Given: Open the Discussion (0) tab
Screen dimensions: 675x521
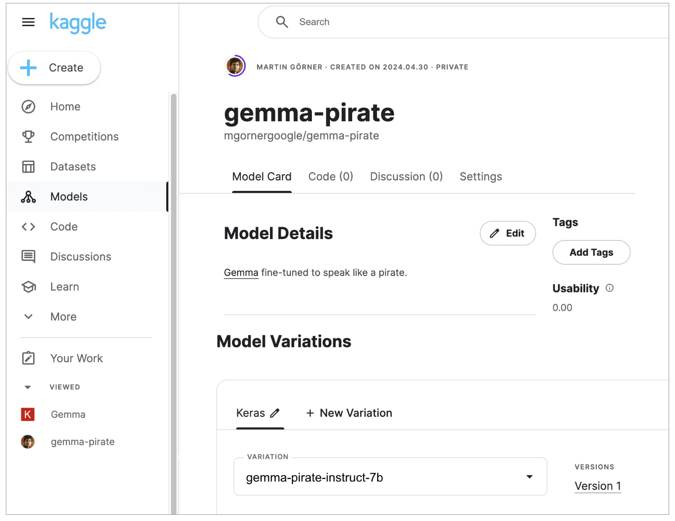Looking at the screenshot, I should pyautogui.click(x=406, y=177).
